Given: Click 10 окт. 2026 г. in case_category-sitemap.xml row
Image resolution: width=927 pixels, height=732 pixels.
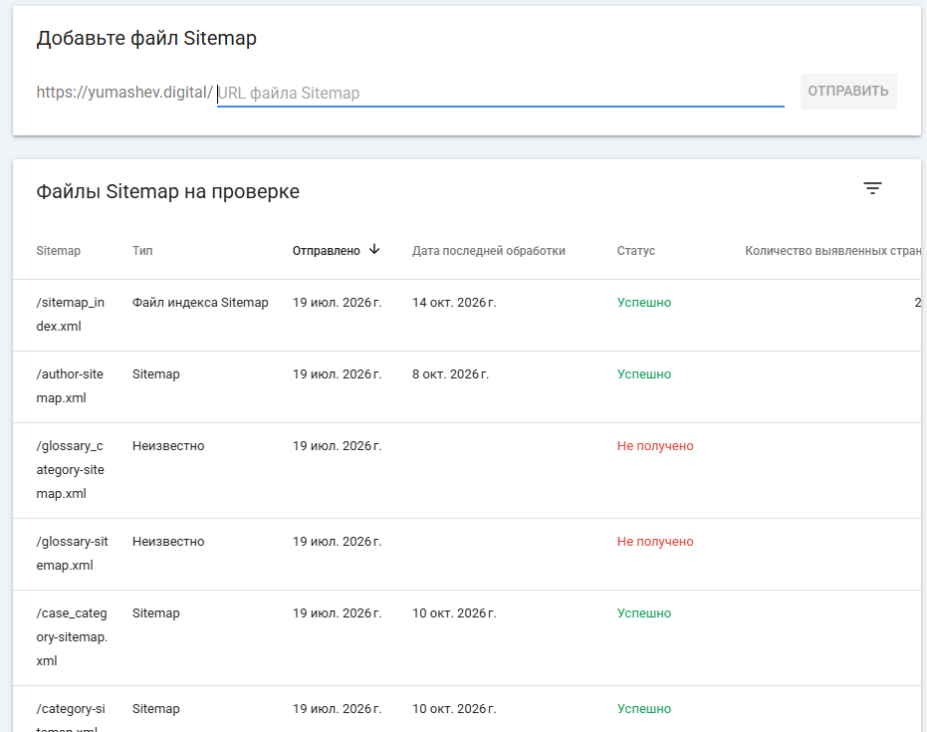Looking at the screenshot, I should pyautogui.click(x=454, y=613).
